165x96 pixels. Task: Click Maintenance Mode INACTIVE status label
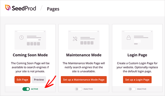(x=88, y=89)
